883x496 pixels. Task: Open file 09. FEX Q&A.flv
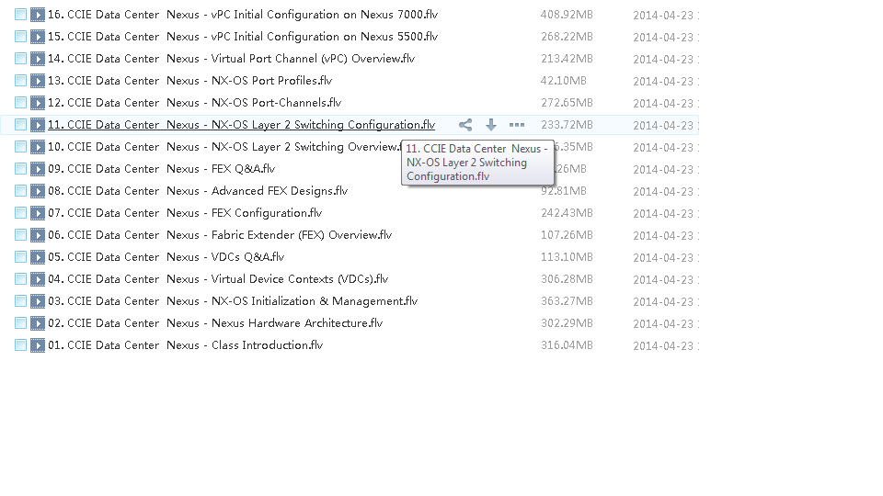pos(162,169)
